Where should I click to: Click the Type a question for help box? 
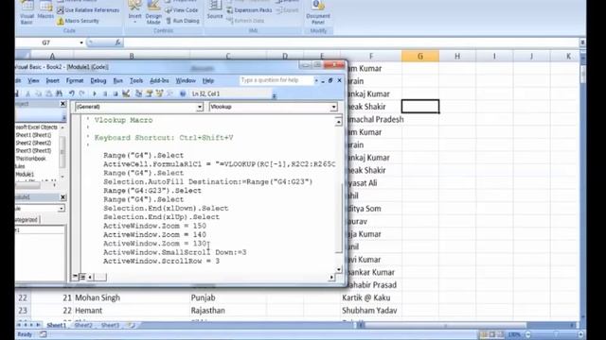(276, 80)
